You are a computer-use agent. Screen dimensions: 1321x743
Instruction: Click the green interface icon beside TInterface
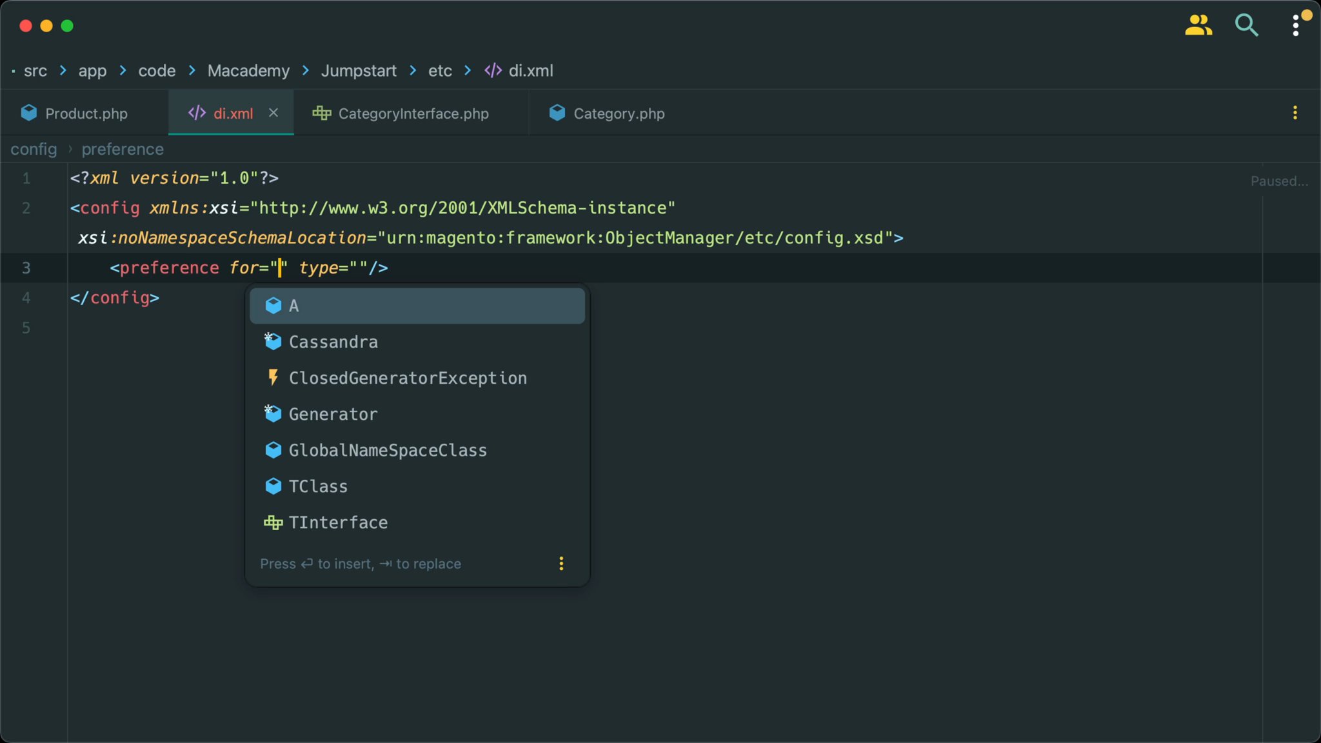click(273, 522)
